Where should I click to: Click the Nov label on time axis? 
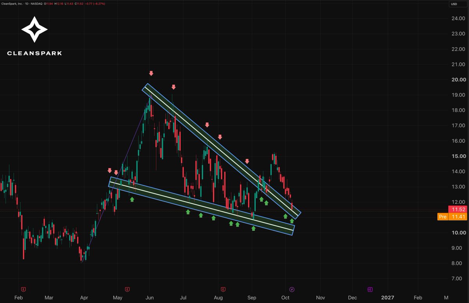(320, 298)
